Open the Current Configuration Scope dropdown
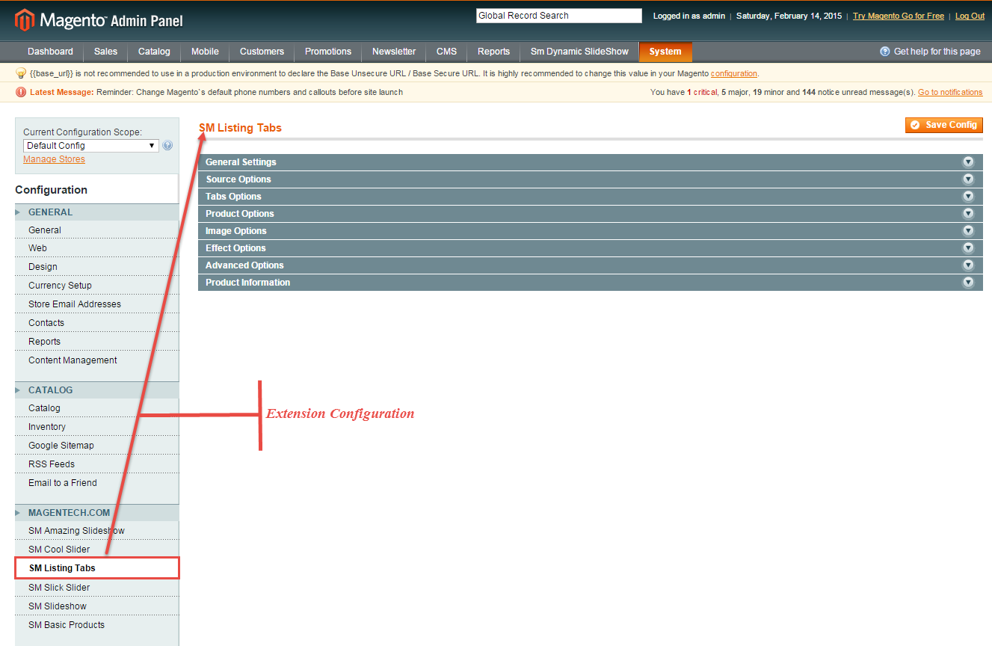The image size is (992, 646). point(91,146)
